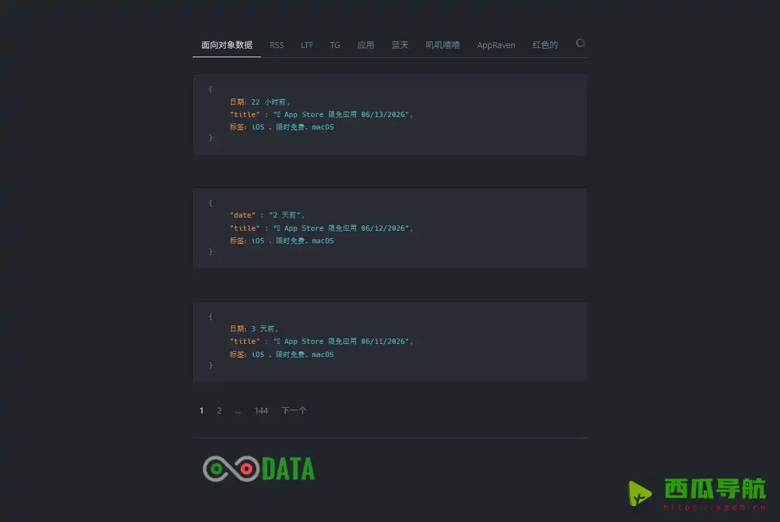Open the LTF tab
This screenshot has height=522, width=780.
(307, 45)
